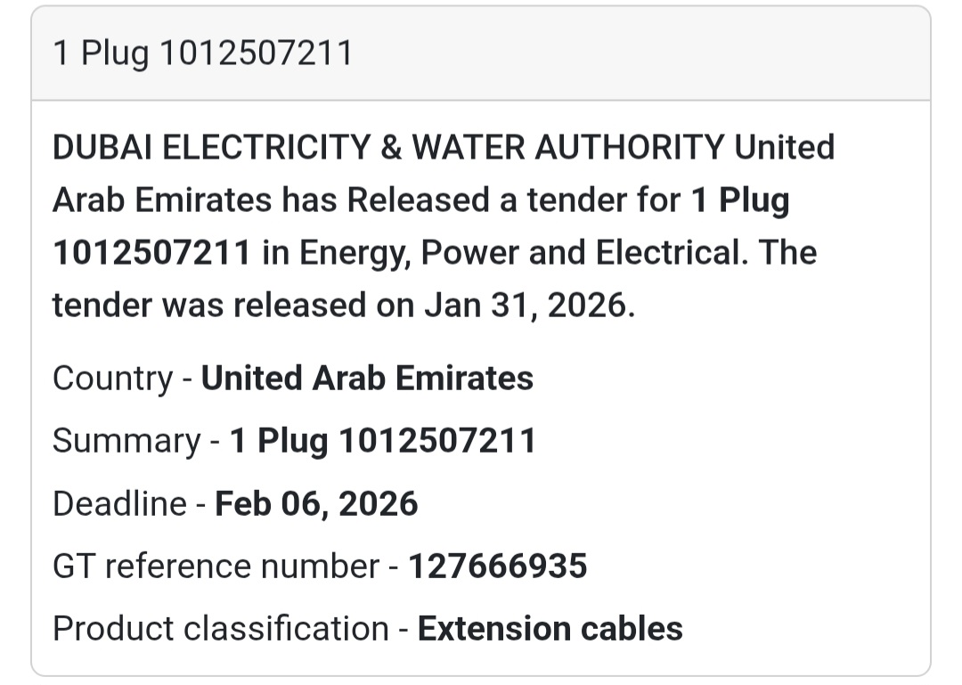This screenshot has height=685, width=962.
Task: Click 'tender was released on' in the description
Action: coord(233,306)
